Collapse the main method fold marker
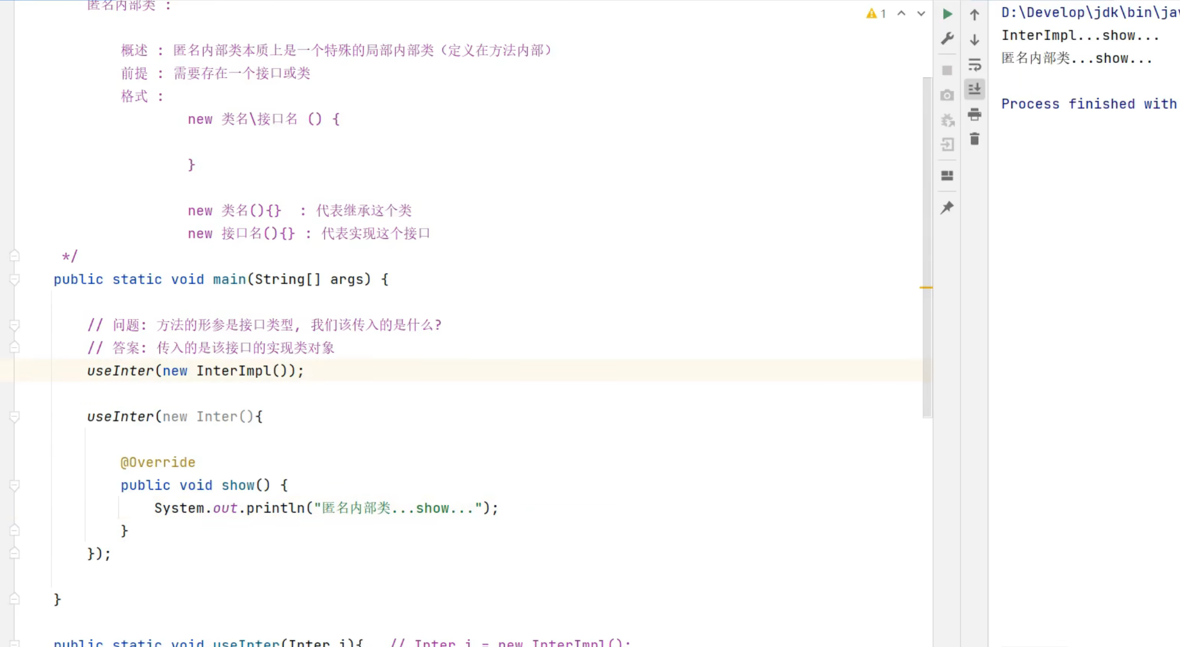 pyautogui.click(x=15, y=279)
